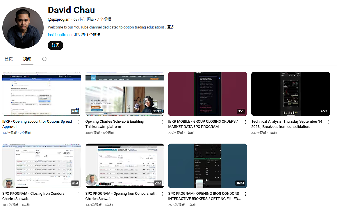337x212 pixels.
Task: Open more options for Technical Analysis video
Action: [x=328, y=122]
